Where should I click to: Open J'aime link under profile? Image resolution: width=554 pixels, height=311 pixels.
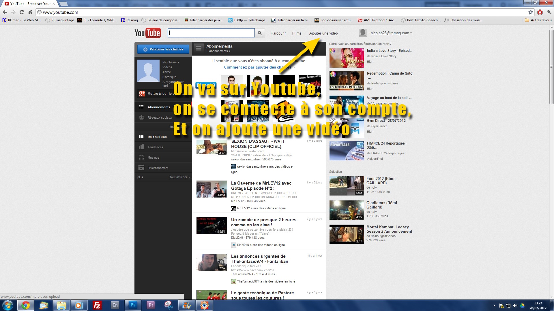pyautogui.click(x=166, y=72)
